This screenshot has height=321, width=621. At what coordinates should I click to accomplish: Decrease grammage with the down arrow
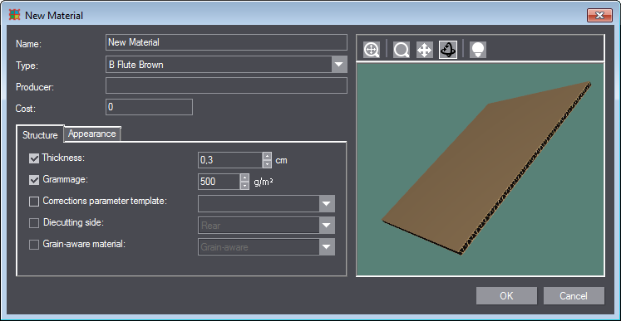point(244,185)
